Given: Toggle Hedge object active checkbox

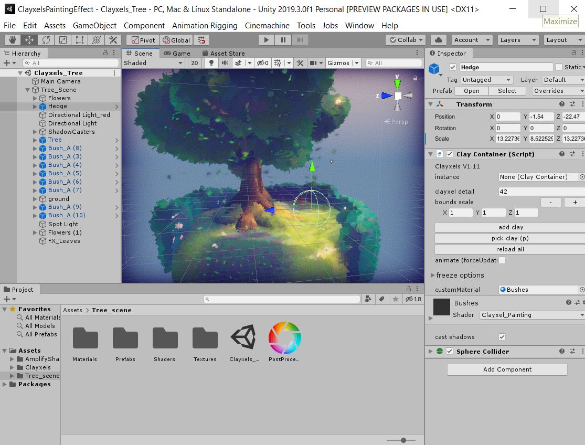Looking at the screenshot, I should 453,68.
